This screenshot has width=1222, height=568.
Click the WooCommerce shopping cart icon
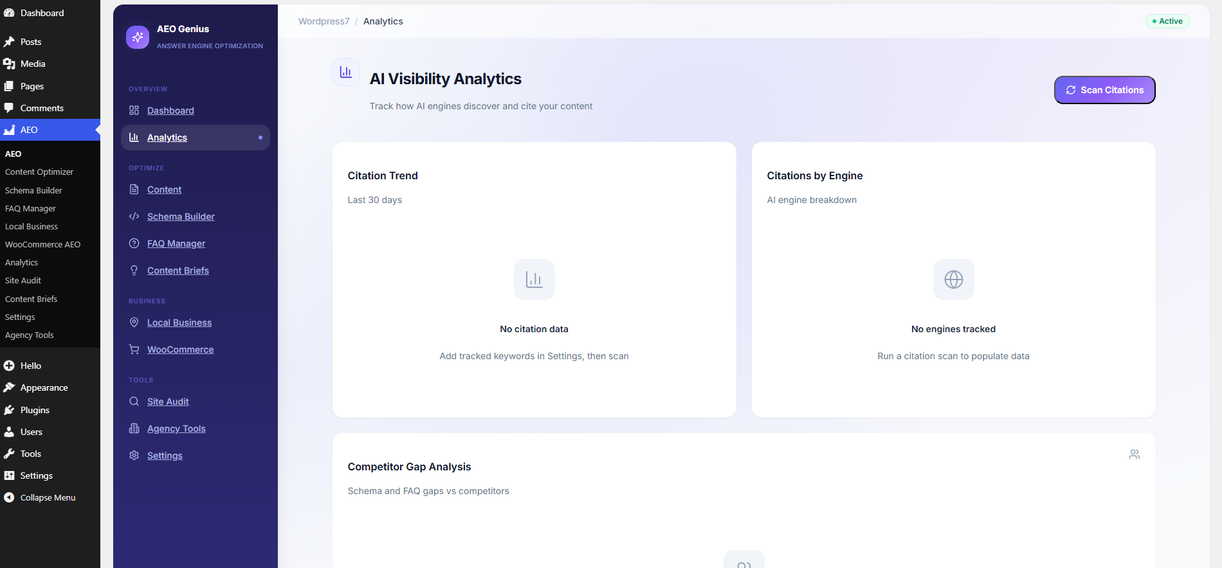pos(134,350)
